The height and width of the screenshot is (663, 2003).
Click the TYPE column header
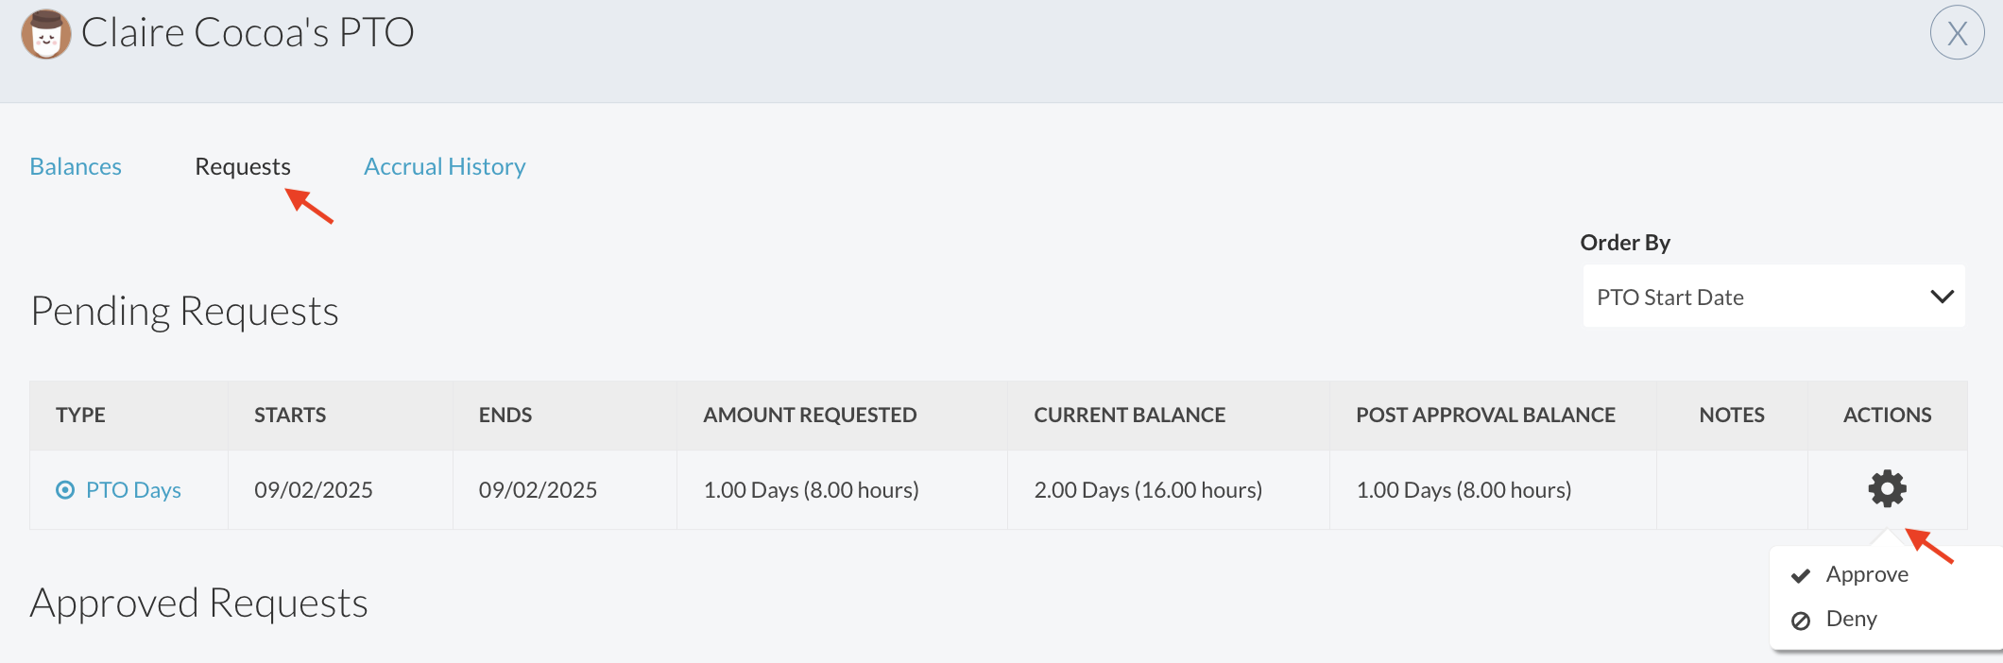[x=80, y=415]
